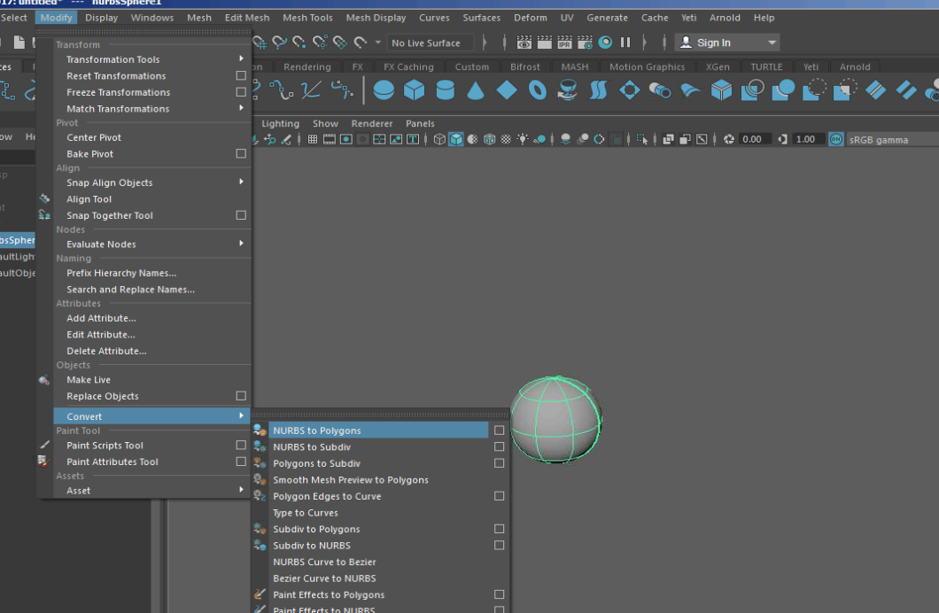
Task: Select Center Pivot menu item
Action: (x=94, y=137)
